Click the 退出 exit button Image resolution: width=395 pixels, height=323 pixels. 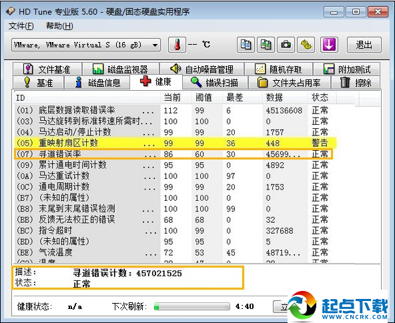coord(364,45)
